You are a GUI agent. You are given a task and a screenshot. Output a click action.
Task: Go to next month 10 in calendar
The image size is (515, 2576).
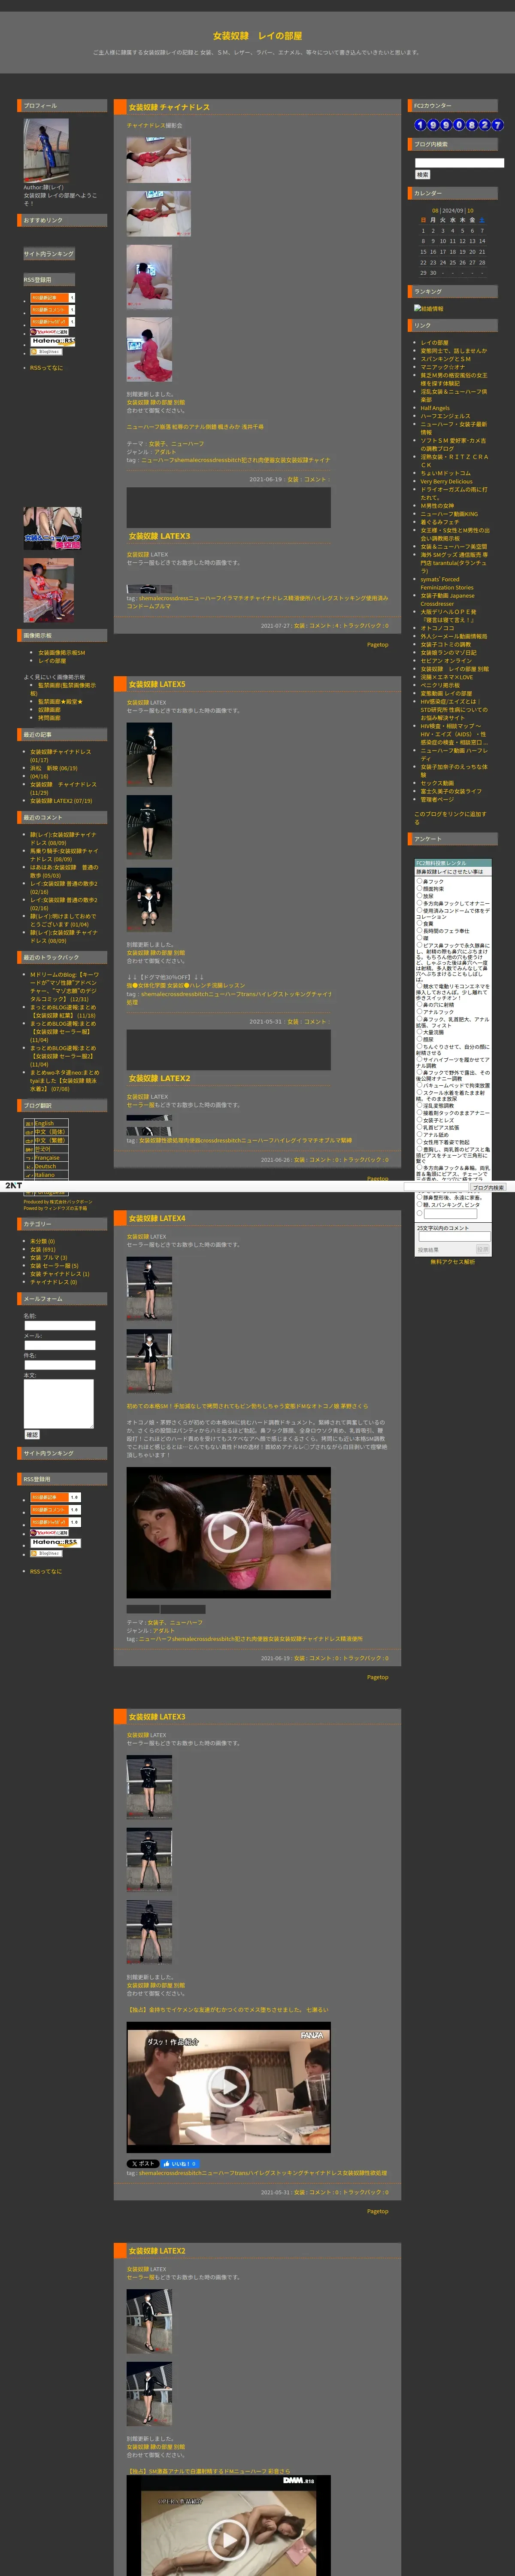471,211
